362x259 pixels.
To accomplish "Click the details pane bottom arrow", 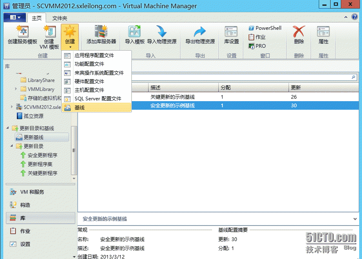I will [74, 257].
